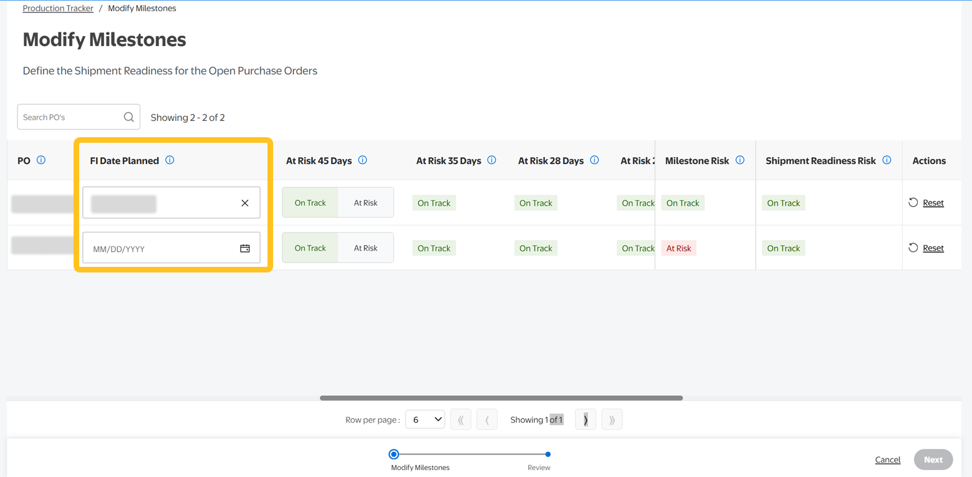The height and width of the screenshot is (477, 972).
Task: Go to the first page of results
Action: (461, 420)
